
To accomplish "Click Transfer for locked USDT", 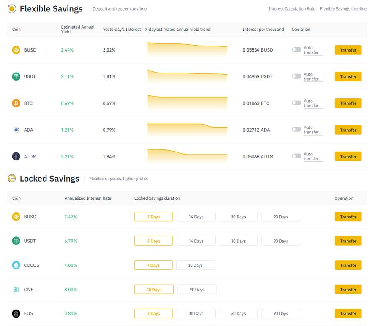I will [x=348, y=241].
